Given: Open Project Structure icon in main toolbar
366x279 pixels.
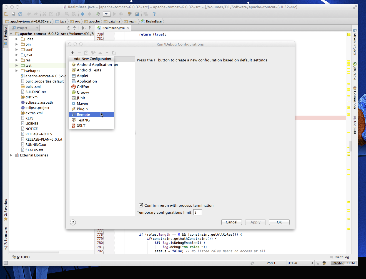Looking at the screenshot, I should pyautogui.click(x=137, y=14).
